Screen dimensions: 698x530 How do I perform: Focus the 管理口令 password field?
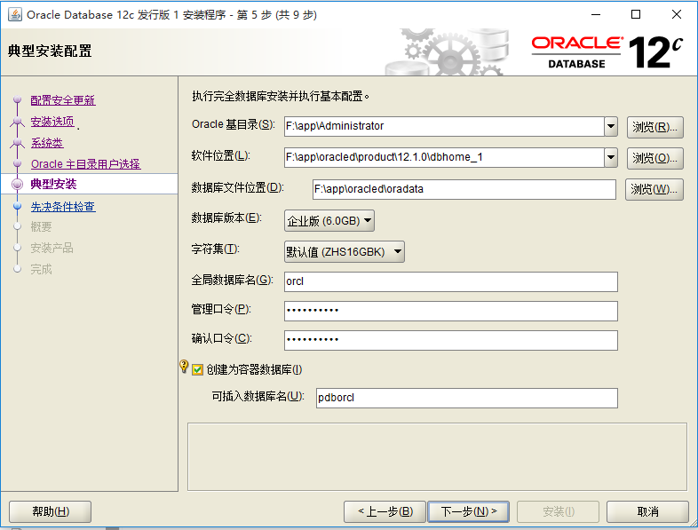coord(451,311)
